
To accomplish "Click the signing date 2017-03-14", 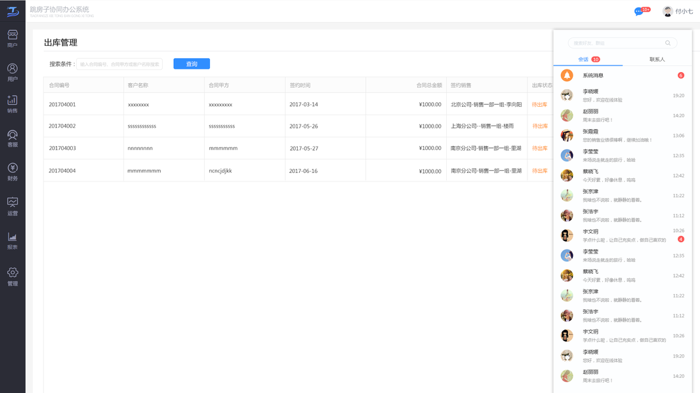I will tap(304, 104).
